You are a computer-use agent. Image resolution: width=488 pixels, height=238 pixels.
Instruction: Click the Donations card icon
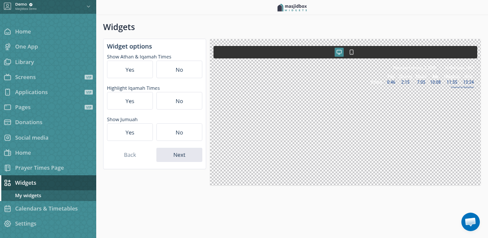(x=7, y=122)
